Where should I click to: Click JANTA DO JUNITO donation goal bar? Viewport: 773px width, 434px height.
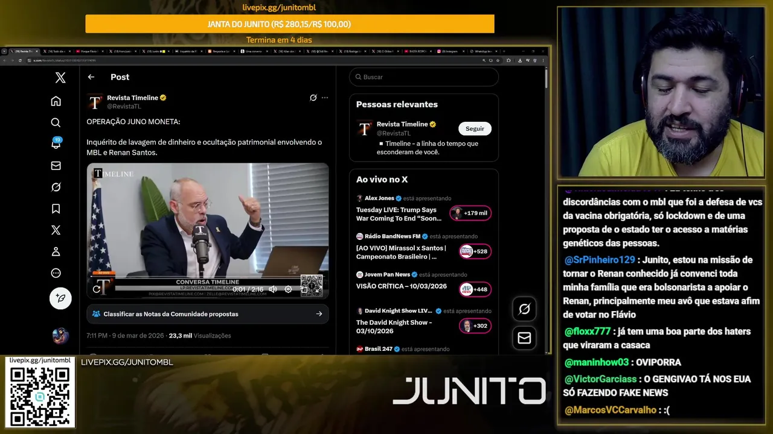tap(290, 24)
